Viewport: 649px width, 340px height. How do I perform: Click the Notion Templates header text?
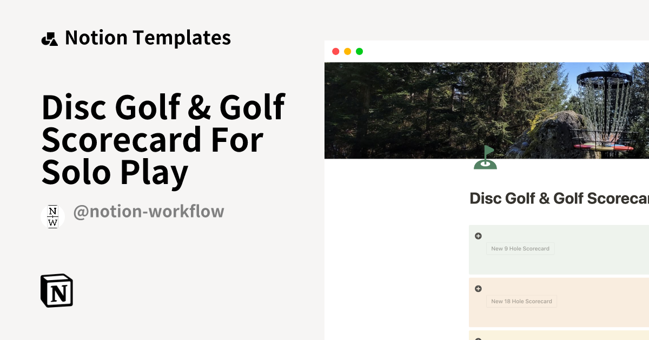[x=148, y=38]
